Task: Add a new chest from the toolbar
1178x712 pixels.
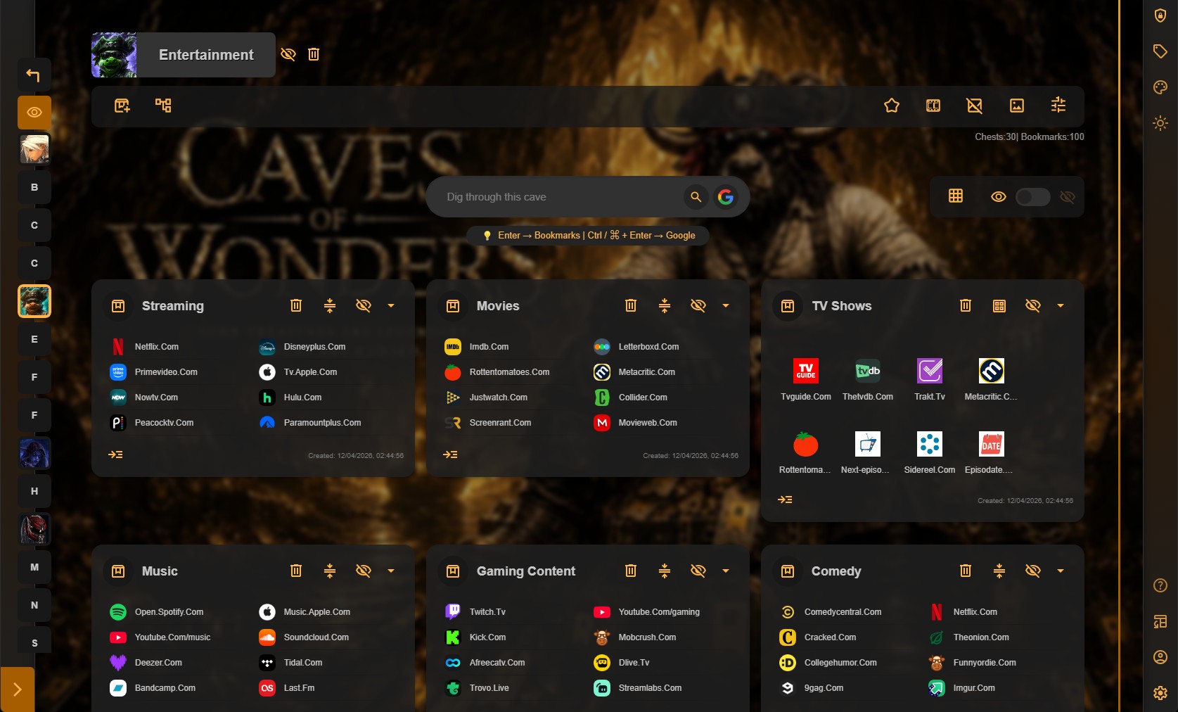Action: [x=122, y=106]
